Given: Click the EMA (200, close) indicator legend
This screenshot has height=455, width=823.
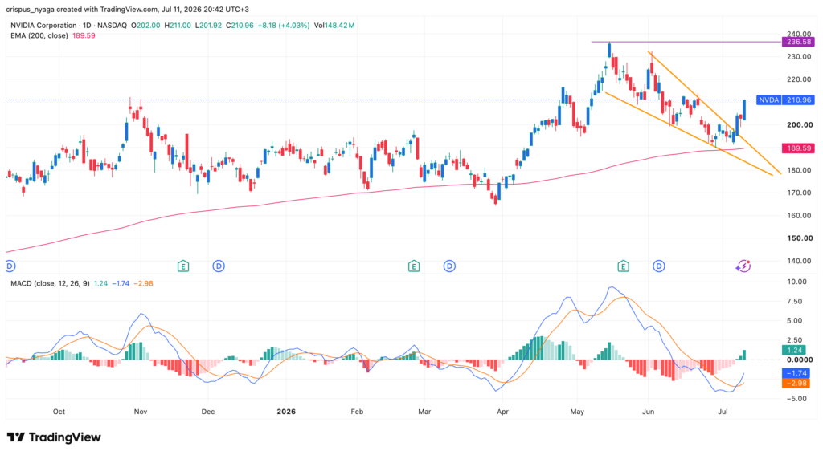Looking at the screenshot, I should tap(39, 35).
